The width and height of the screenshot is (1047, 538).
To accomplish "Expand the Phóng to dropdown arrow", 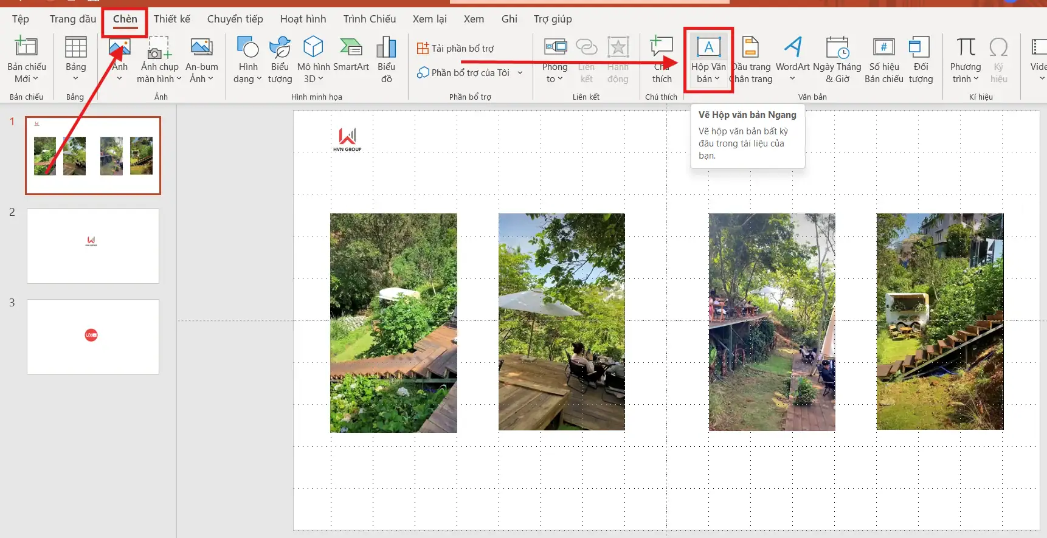I will pos(560,78).
